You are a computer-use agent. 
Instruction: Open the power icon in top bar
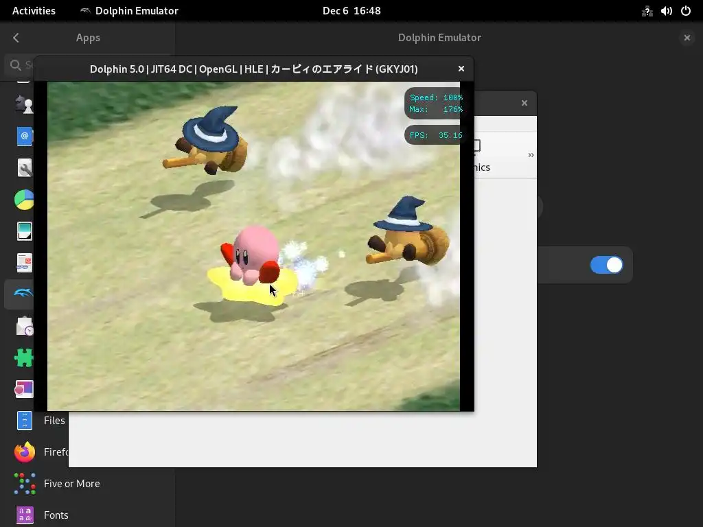686,11
